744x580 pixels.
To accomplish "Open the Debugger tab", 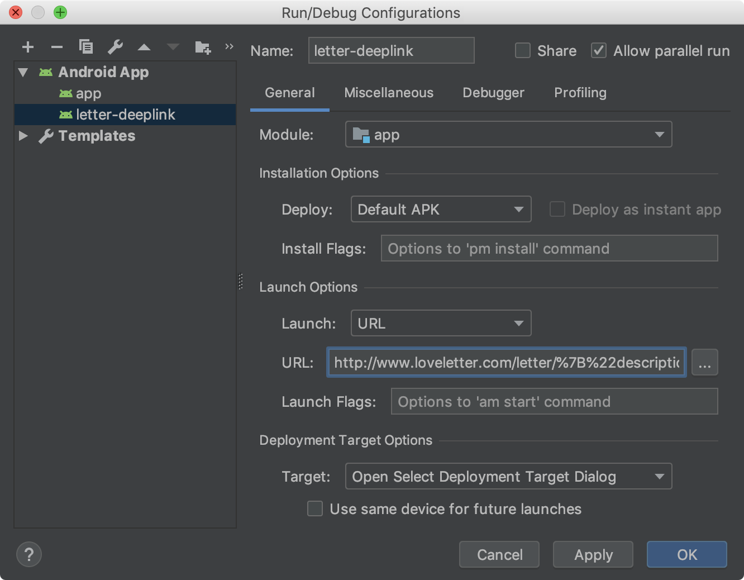I will click(493, 93).
